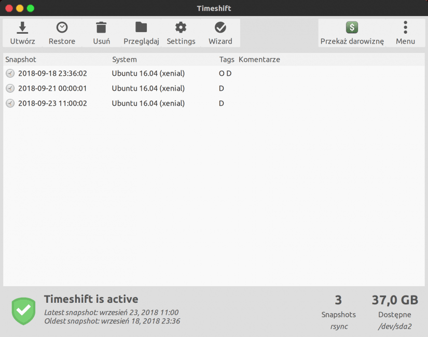Click the snapshots count '3'
The height and width of the screenshot is (337, 428).
click(338, 300)
